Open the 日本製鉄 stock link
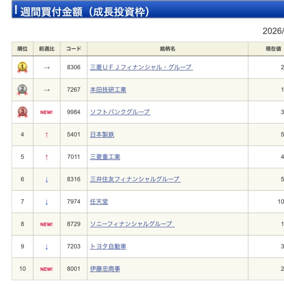The width and height of the screenshot is (284, 284). 102,134
